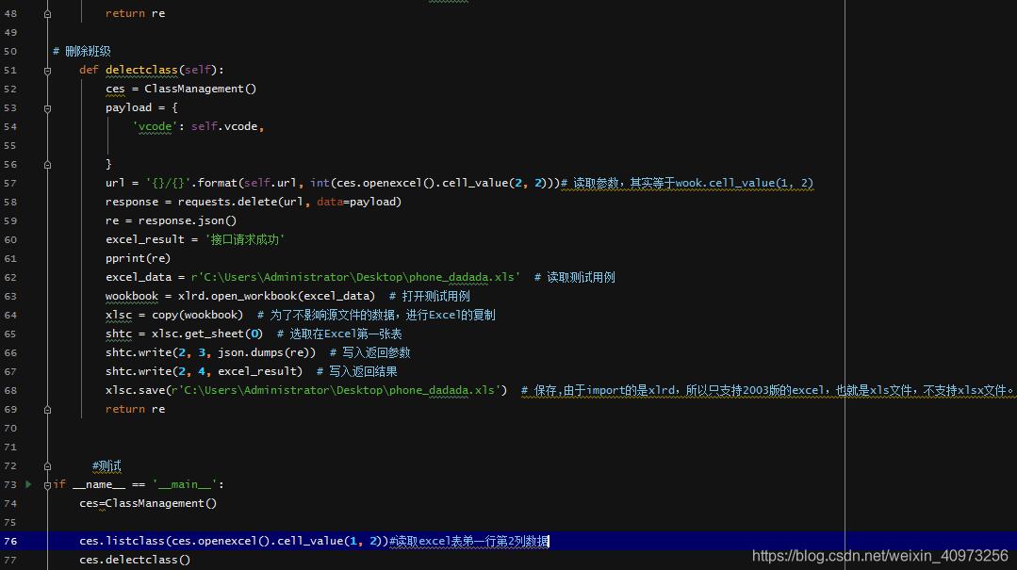Viewport: 1017px width, 570px height.
Task: Collapse the payload dictionary fold marker
Action: (x=46, y=106)
